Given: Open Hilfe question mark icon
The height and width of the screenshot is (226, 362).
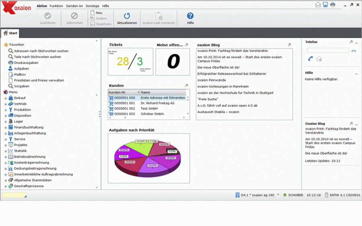Looking at the screenshot, I should coord(190,16).
